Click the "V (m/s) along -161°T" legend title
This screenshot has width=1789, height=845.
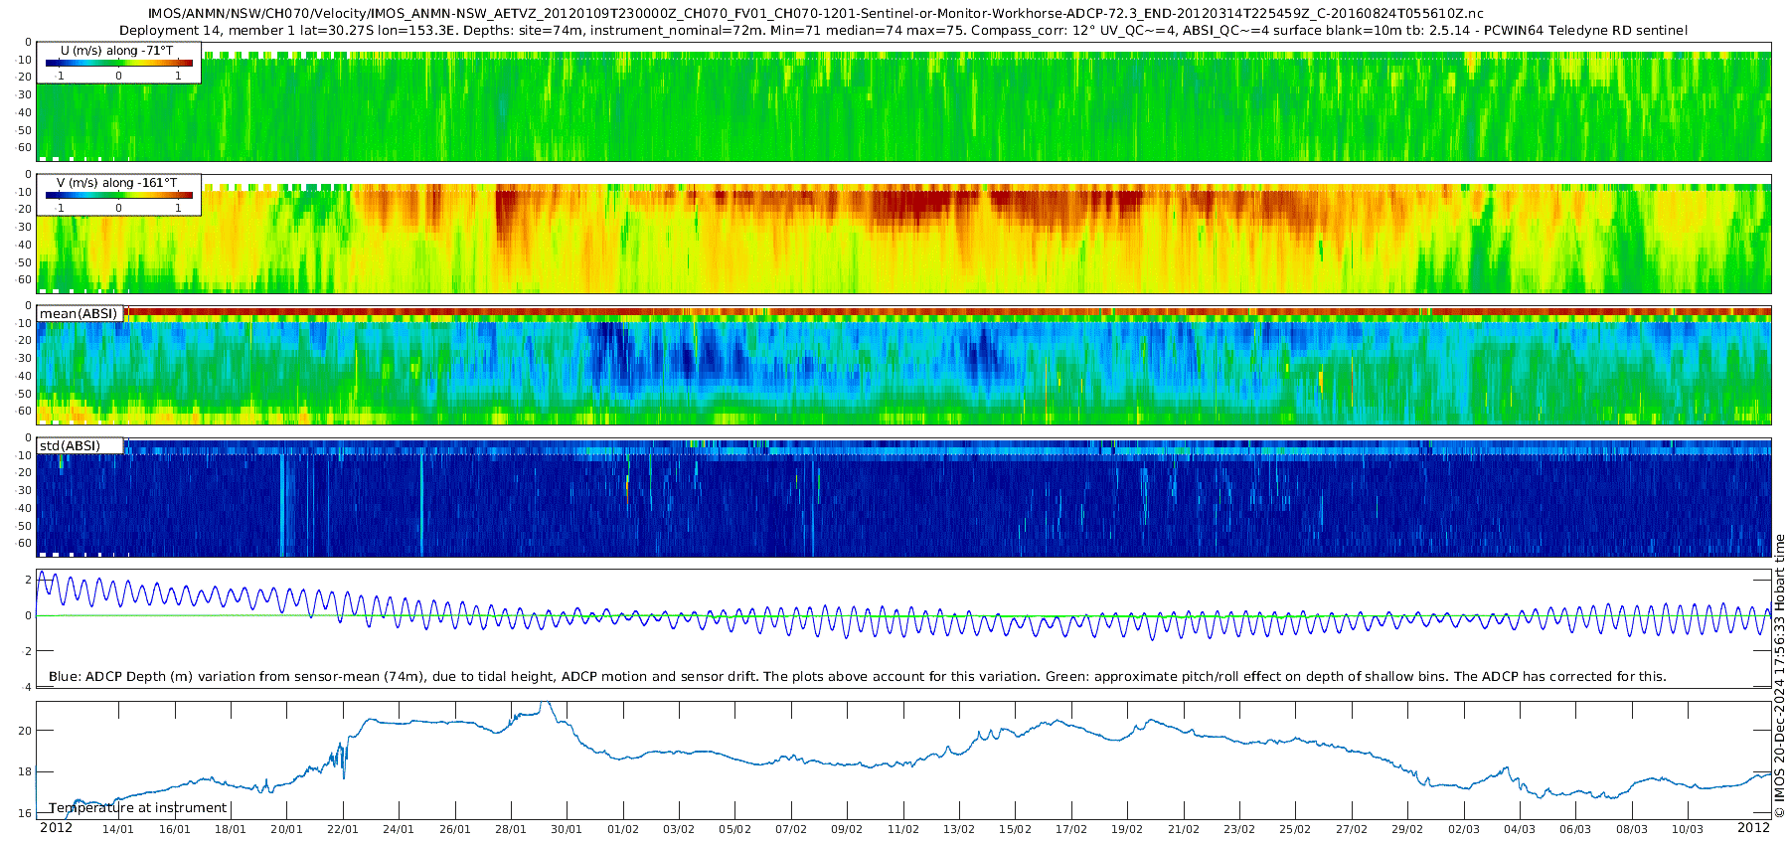(x=116, y=183)
